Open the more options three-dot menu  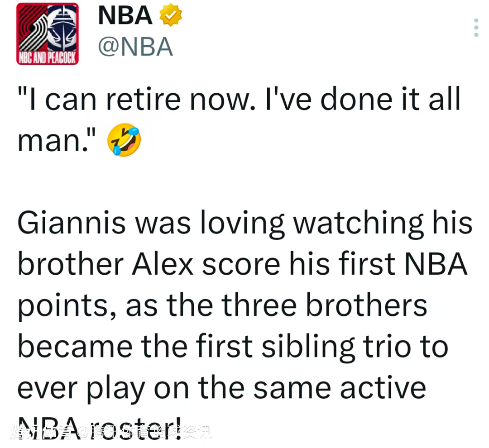pyautogui.click(x=476, y=28)
